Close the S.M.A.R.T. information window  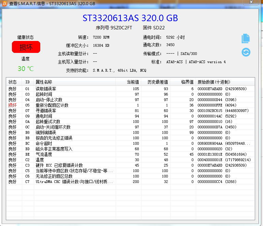point(252,3)
